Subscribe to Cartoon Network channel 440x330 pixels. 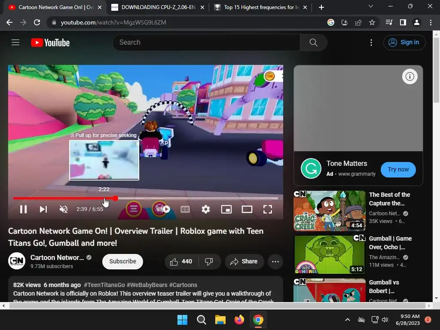122,261
